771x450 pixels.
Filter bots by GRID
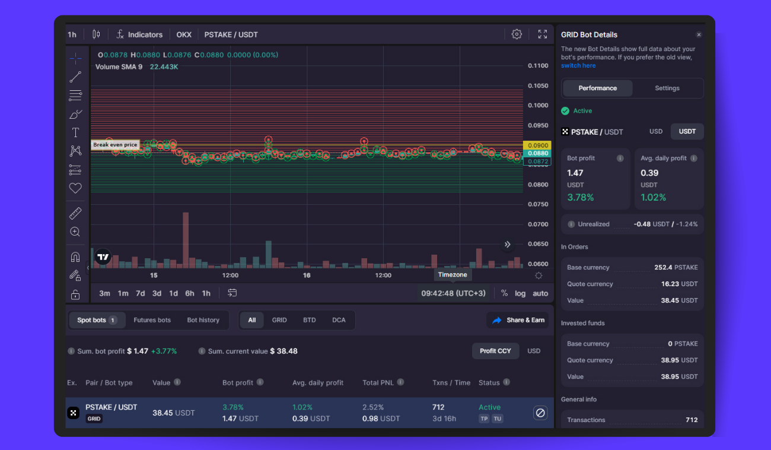(x=279, y=320)
